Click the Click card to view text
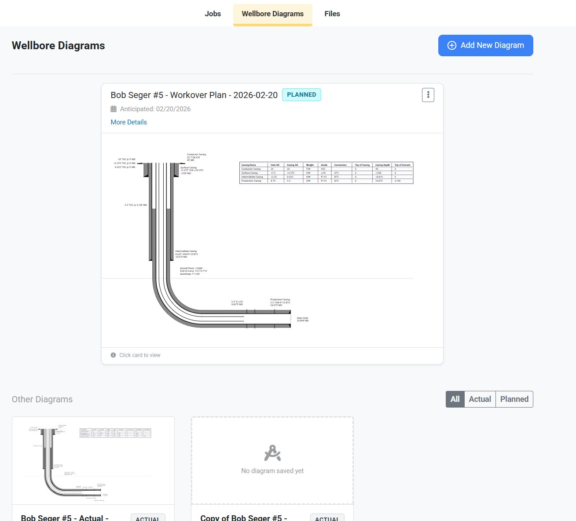576x521 pixels. pos(140,355)
